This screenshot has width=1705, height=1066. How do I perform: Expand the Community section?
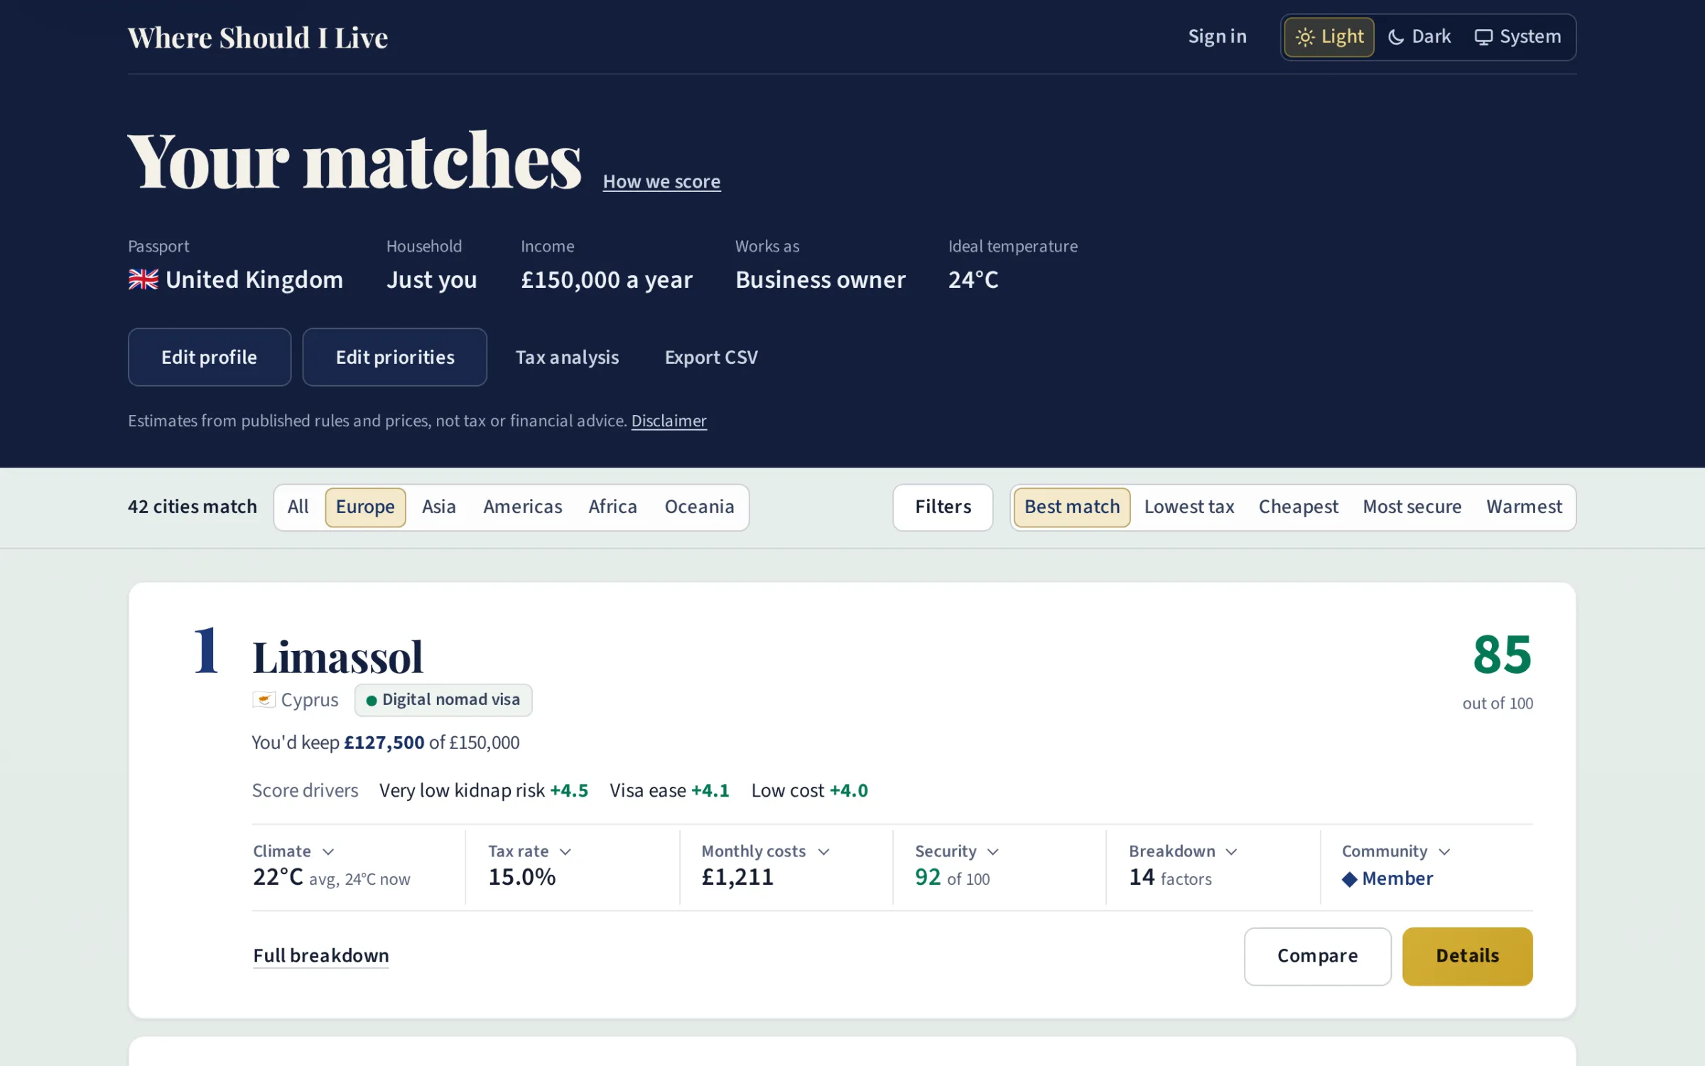[x=1444, y=851]
